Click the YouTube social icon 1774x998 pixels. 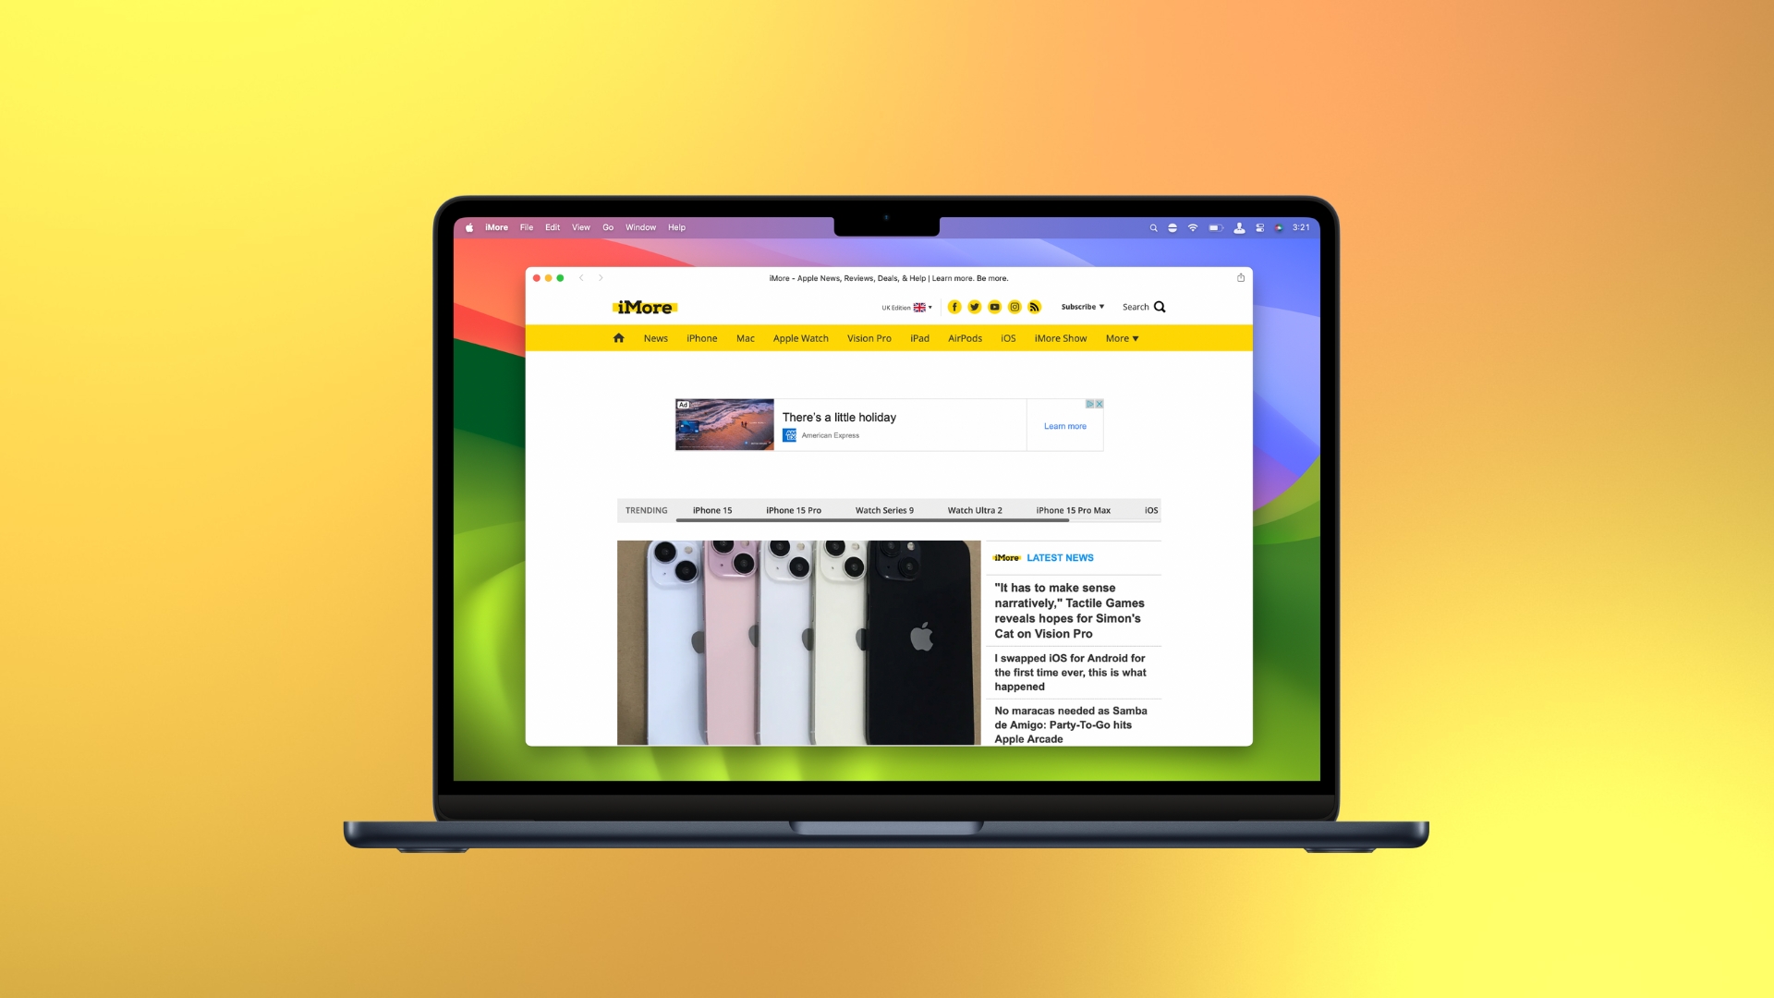pos(994,306)
